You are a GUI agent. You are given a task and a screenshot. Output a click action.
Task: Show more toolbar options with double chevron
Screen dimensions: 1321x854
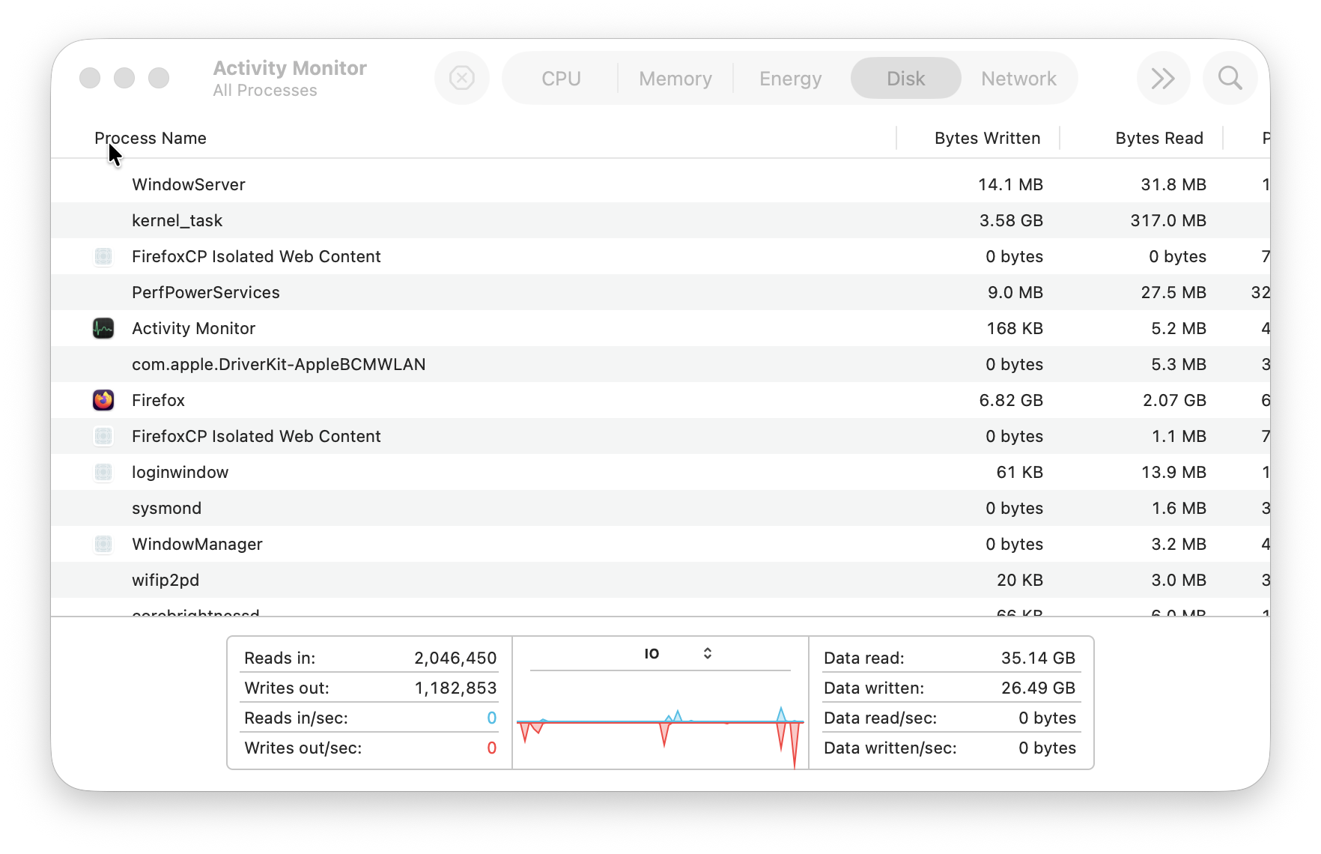pyautogui.click(x=1163, y=78)
